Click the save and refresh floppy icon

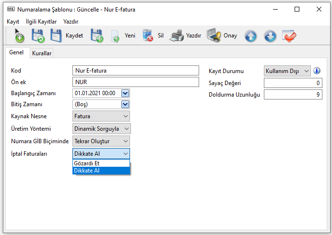[38, 36]
